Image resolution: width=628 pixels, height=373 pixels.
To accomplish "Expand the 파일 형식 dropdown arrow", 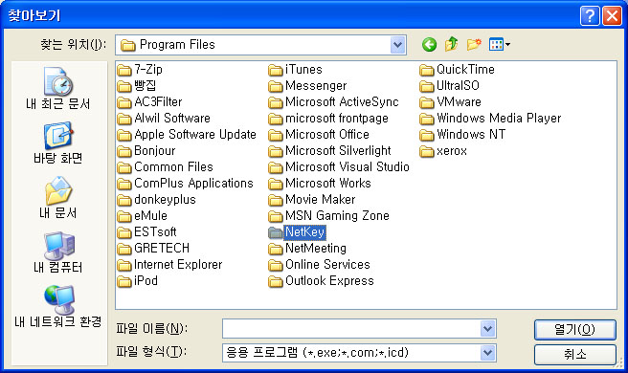I will tap(487, 353).
